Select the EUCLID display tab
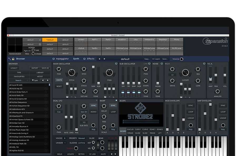 tap(130, 129)
